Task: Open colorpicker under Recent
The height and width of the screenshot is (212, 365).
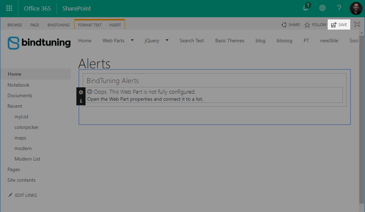Action: pyautogui.click(x=26, y=127)
